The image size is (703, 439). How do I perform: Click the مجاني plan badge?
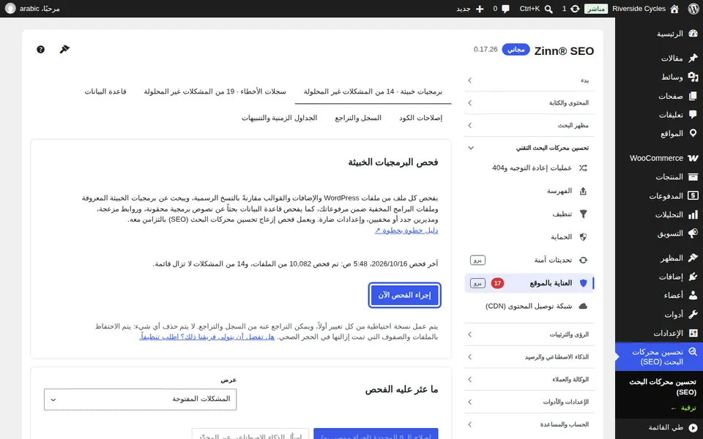tap(516, 49)
